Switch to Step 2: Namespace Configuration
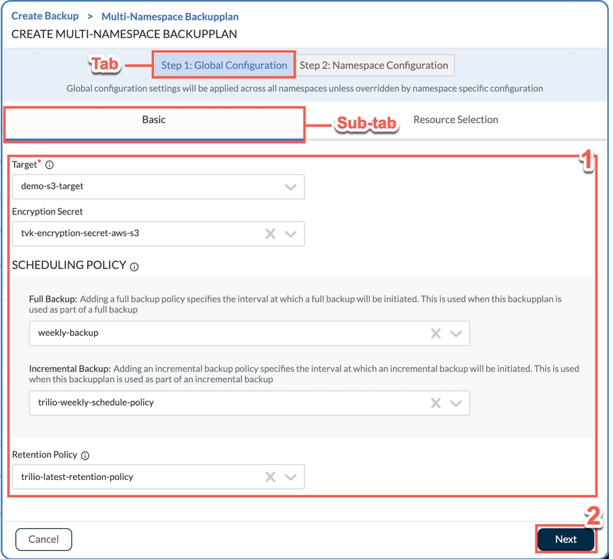 [x=374, y=65]
